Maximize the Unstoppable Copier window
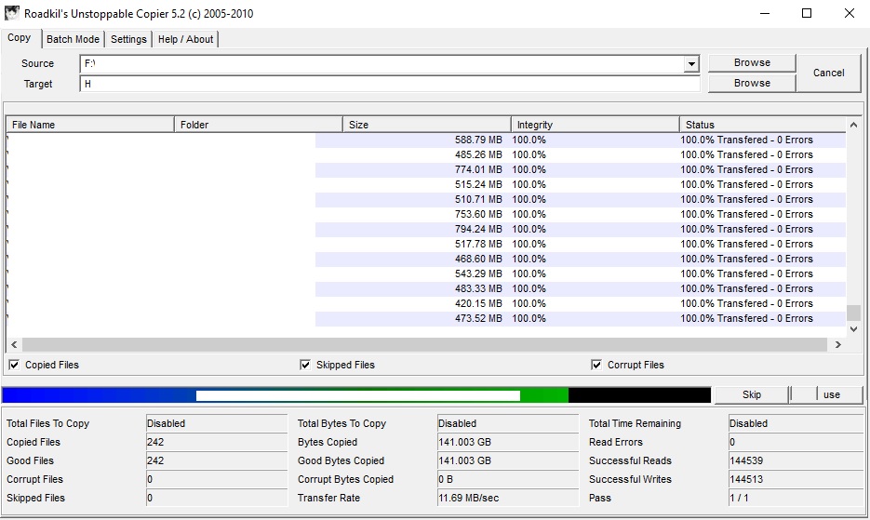Screen dimensions: 870x520 (807, 14)
